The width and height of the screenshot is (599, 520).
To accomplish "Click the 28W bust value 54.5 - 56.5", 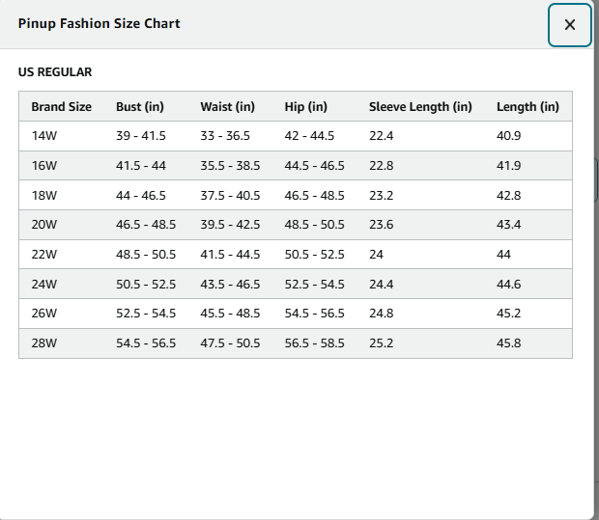I will [x=146, y=343].
